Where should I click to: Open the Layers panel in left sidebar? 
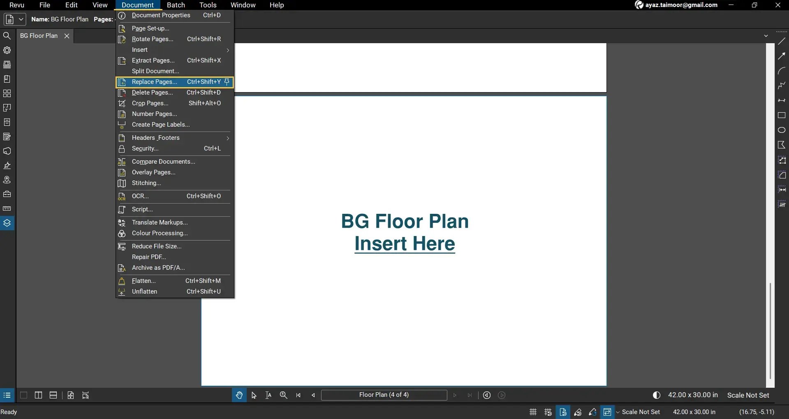tap(7, 223)
